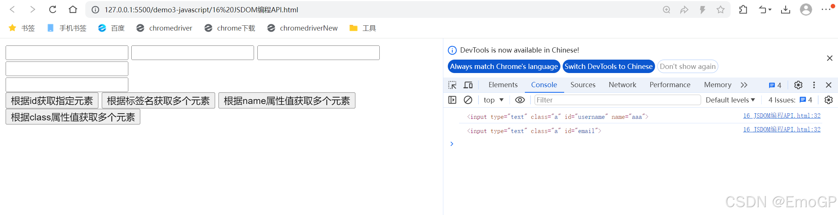Viewport: 838px width, 215px height.
Task: Click Switch DevTools to Chinese button
Action: tap(609, 67)
